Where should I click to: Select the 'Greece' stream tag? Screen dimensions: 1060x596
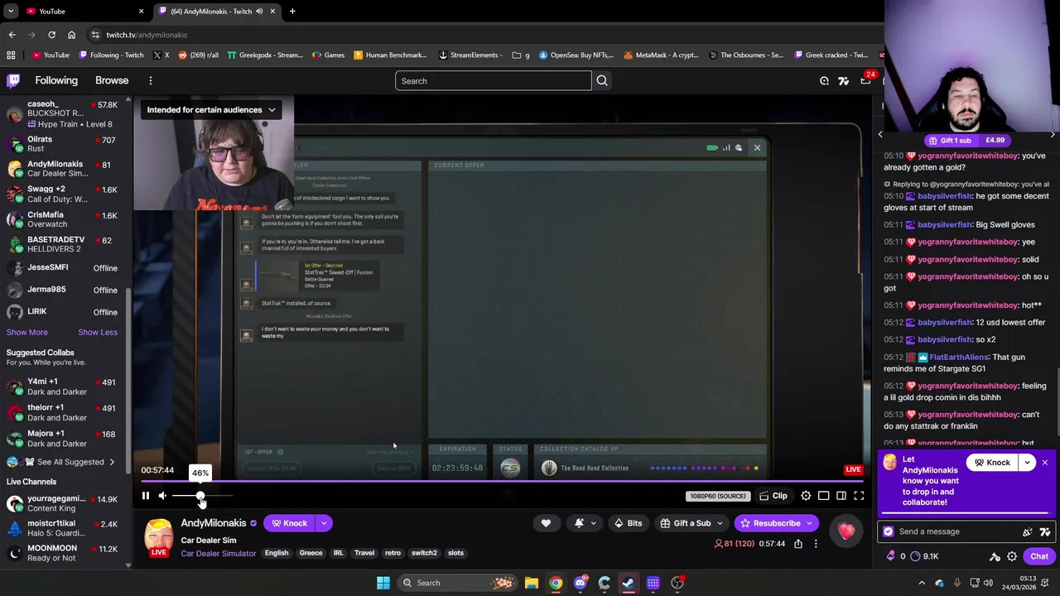point(311,553)
